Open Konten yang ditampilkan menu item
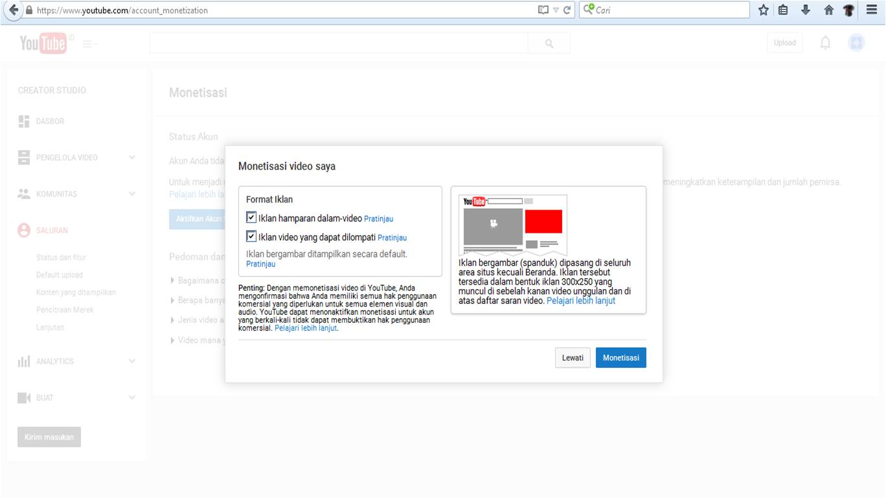Screen dimensions: 886x498 [x=76, y=292]
